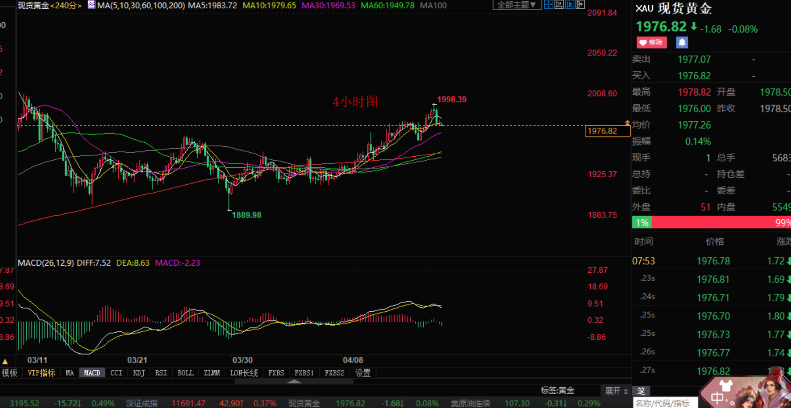Click the 现货黄金 ticker in status bar
The image size is (791, 408).
[x=304, y=403]
